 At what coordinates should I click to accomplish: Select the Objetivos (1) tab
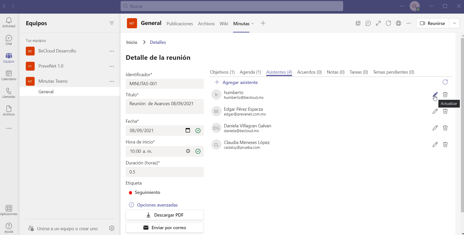tap(222, 72)
